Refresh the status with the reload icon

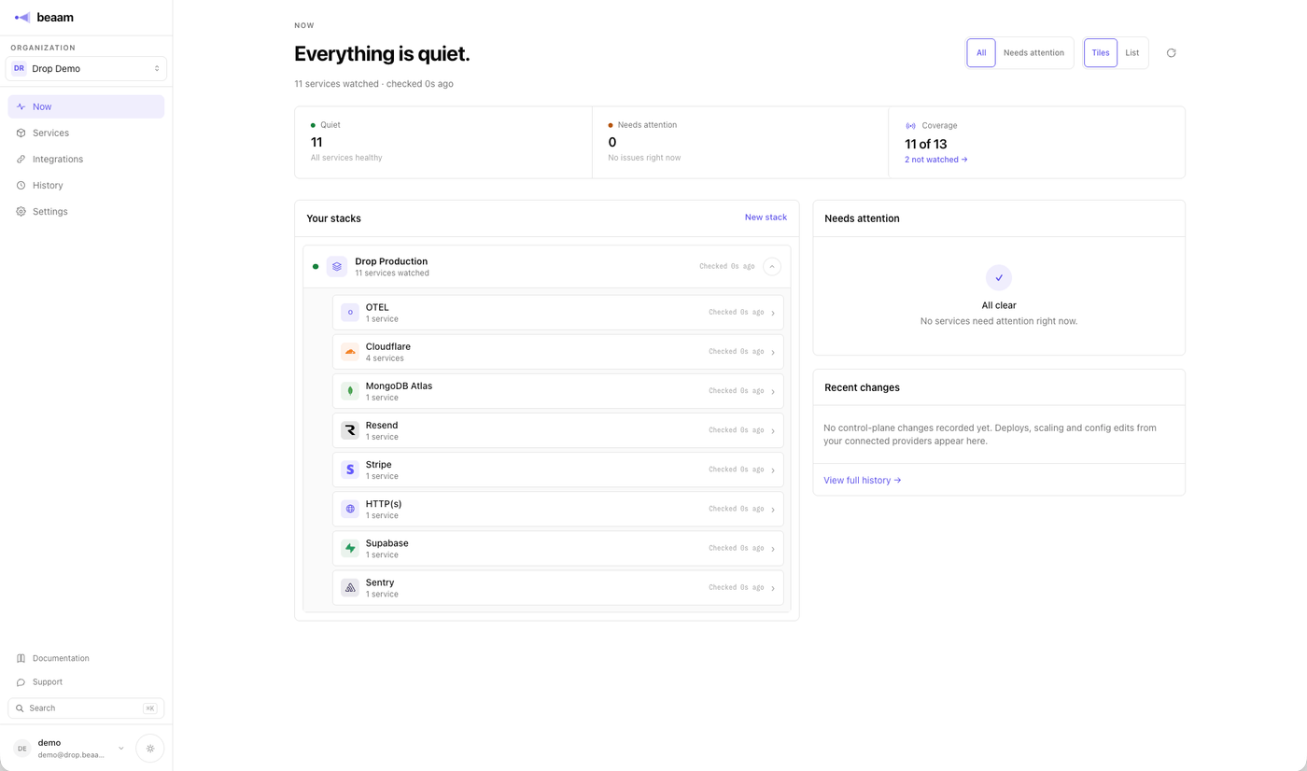(x=1171, y=53)
